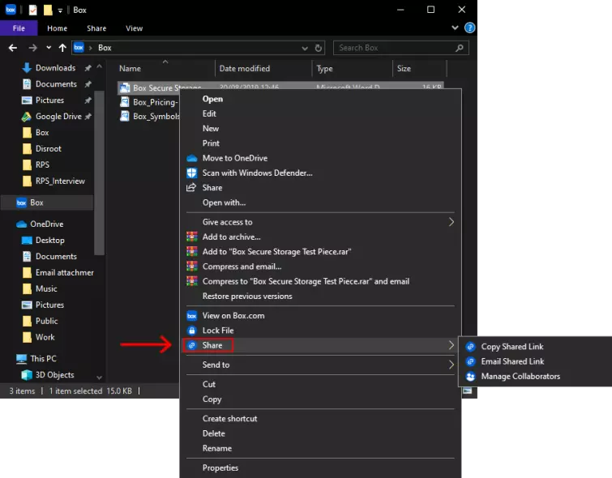Open Email attachments folder in sidebar
Viewport: 612px width, 478px height.
[x=64, y=272]
